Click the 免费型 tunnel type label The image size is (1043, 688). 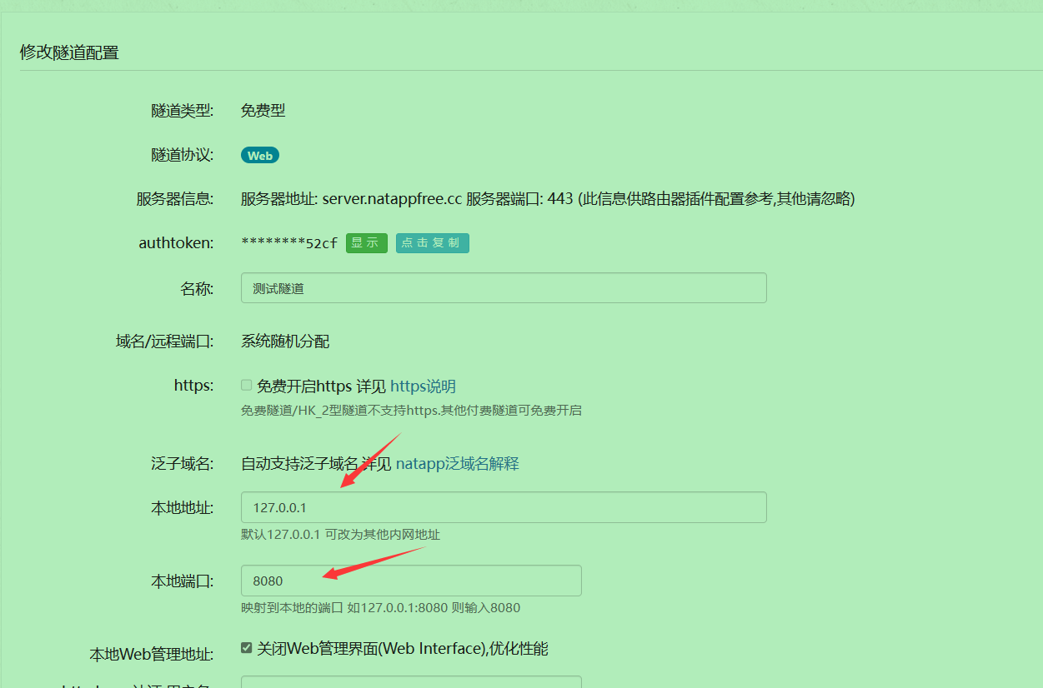(263, 109)
